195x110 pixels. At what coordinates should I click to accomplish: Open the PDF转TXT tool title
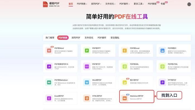point(96,64)
